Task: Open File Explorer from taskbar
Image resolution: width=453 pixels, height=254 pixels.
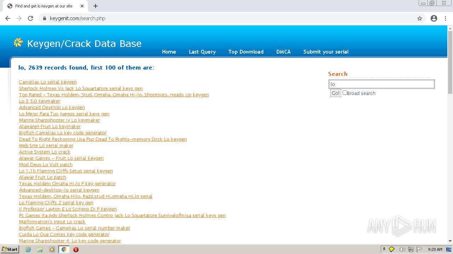Action: pos(40,249)
